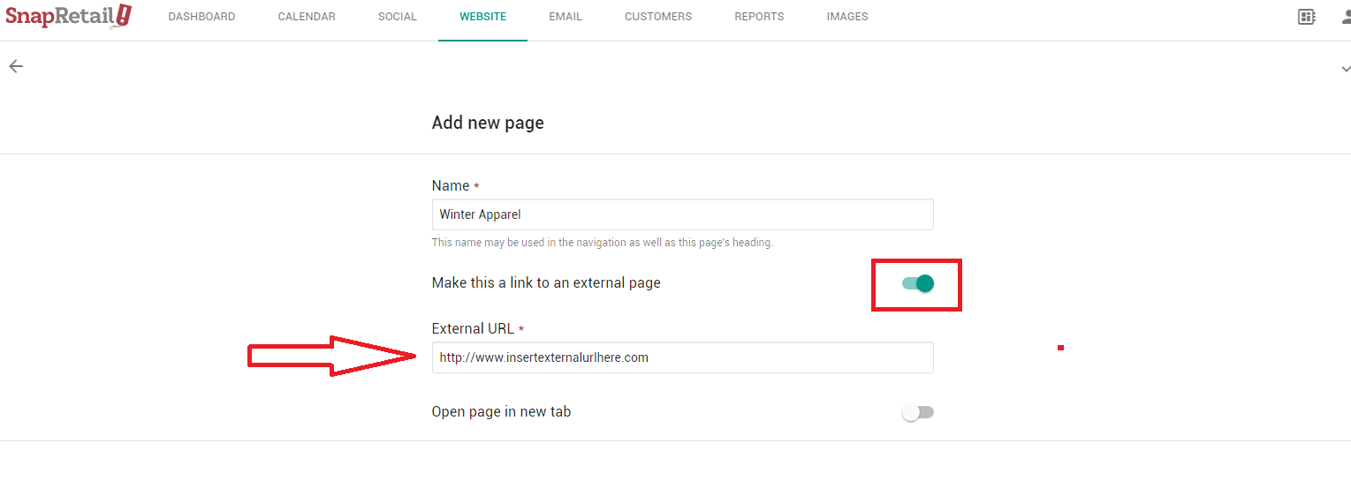Click into the External URL field
This screenshot has height=481, width=1351.
pos(682,357)
